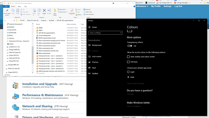209x118 pixels.
Task: Click Log Out on the website
Action: tap(178, 6)
